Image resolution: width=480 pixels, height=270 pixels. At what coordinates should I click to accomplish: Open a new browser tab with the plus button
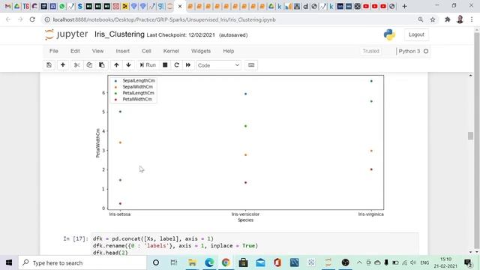[405, 6]
